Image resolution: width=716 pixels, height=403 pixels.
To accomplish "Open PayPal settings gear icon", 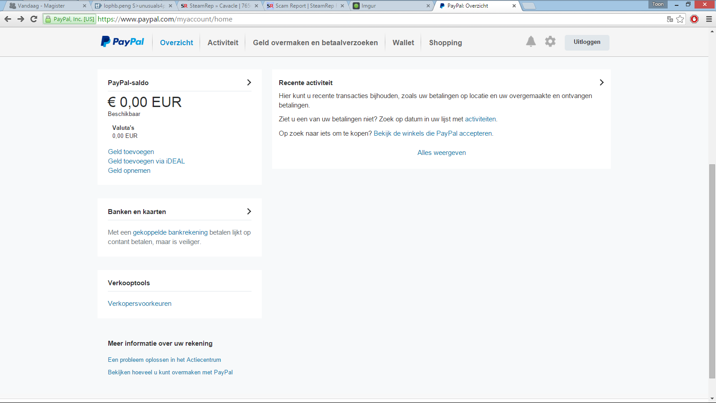I will point(550,42).
